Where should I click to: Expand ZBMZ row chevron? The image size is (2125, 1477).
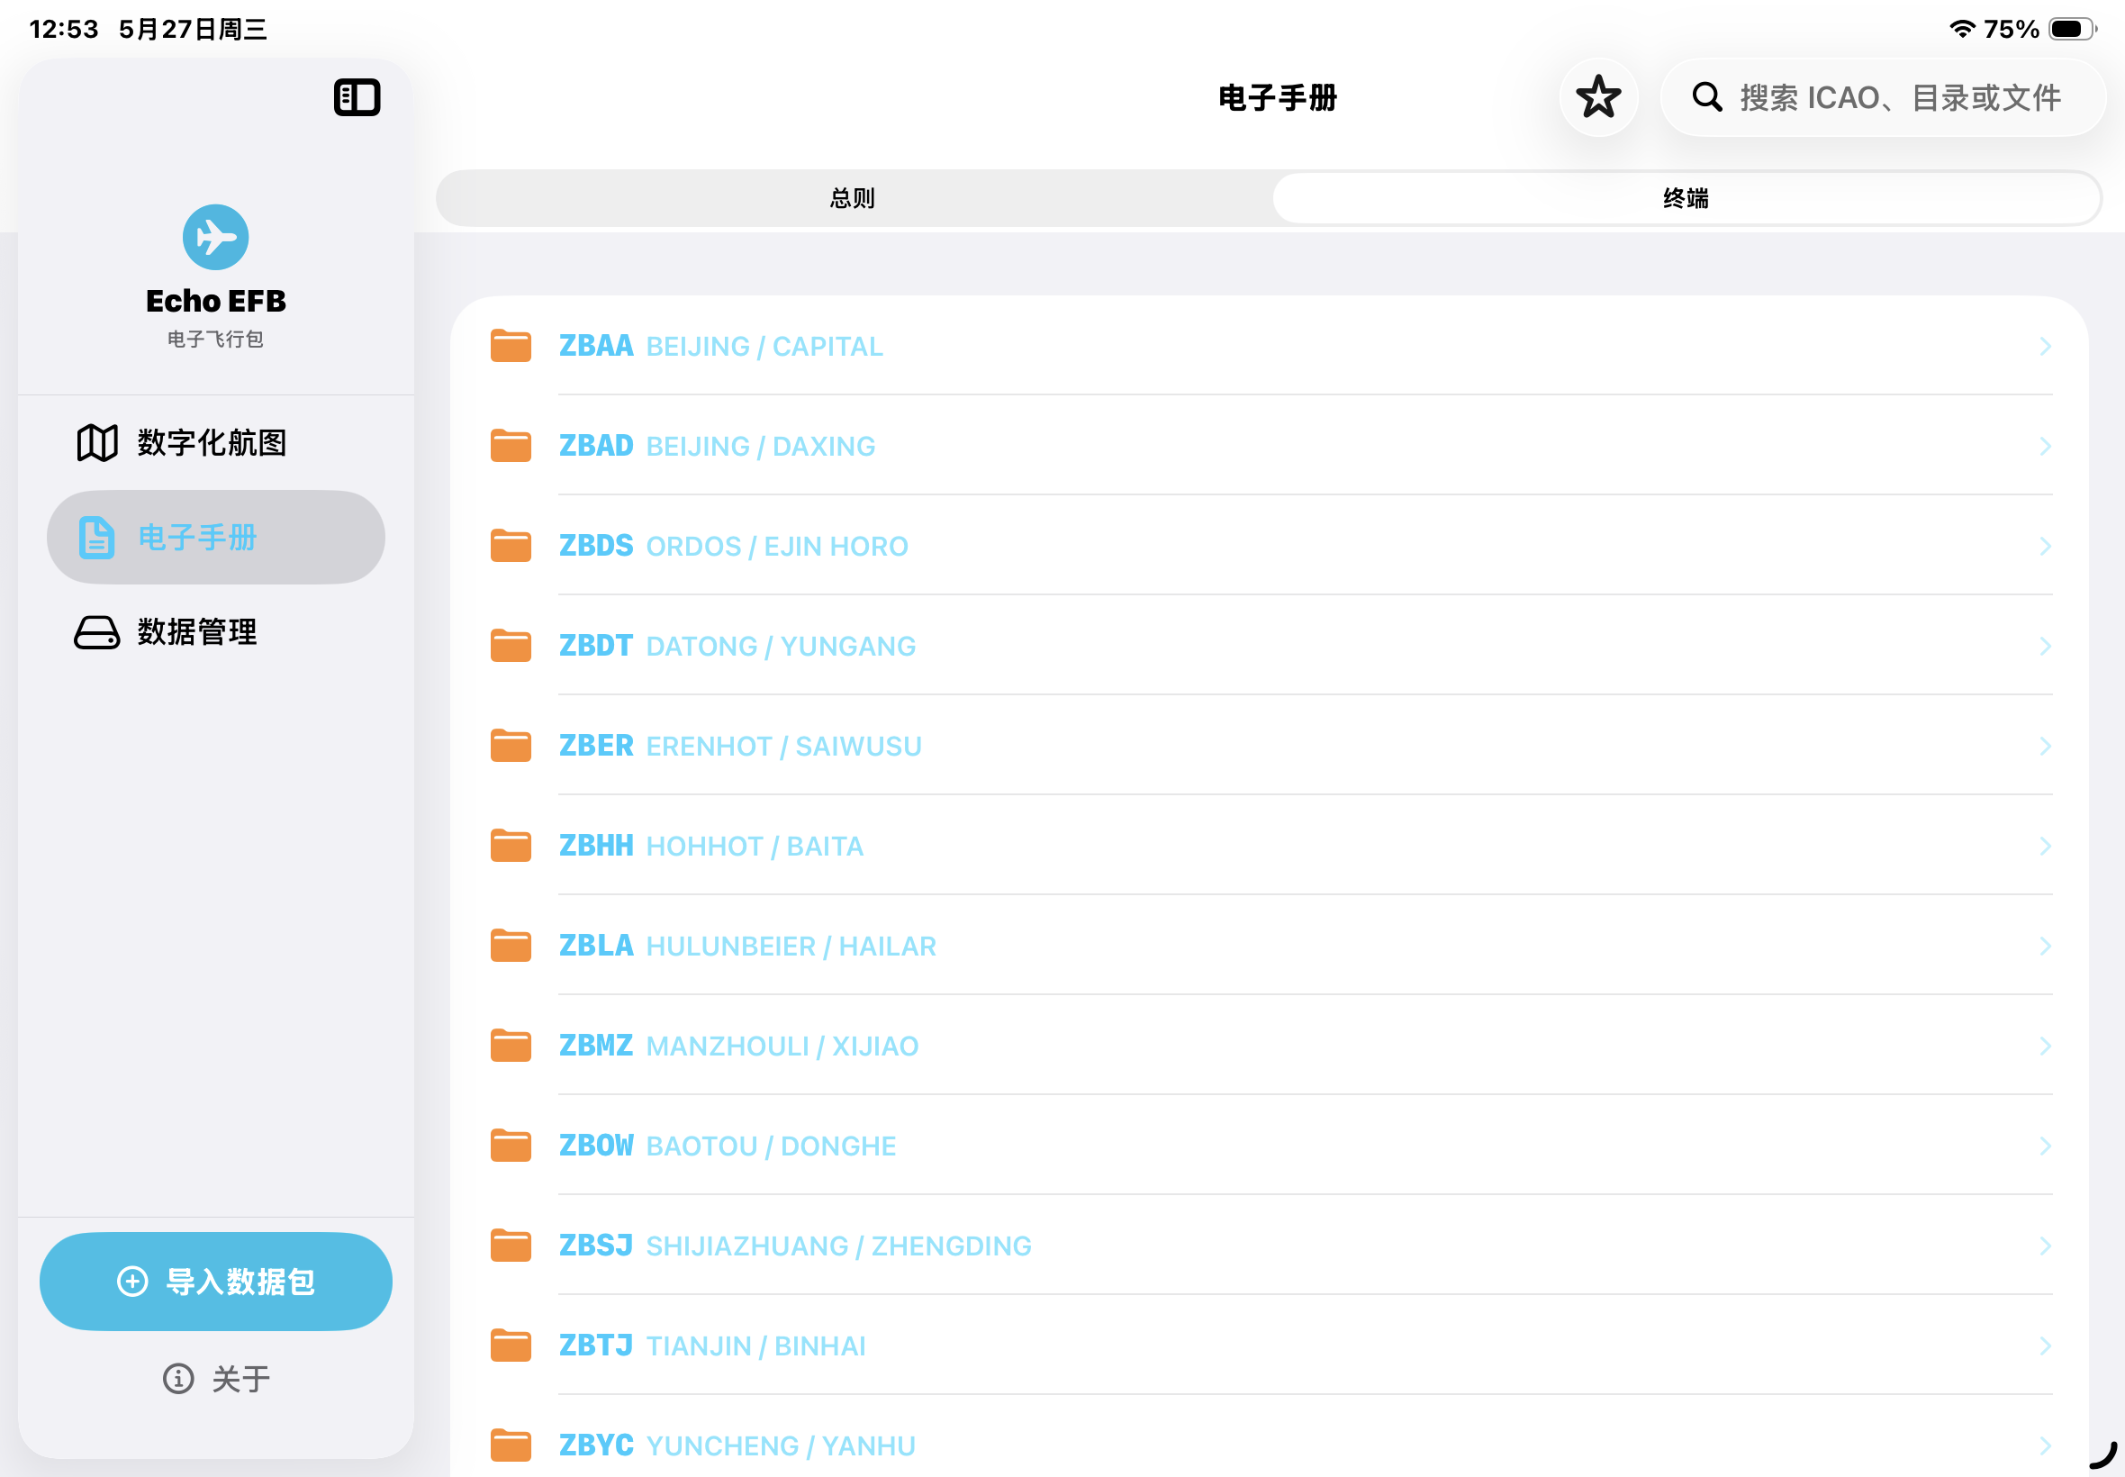tap(2046, 1046)
